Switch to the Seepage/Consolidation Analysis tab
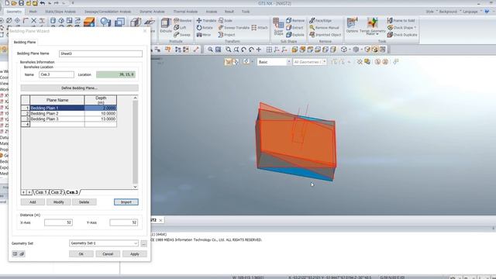Viewport: 496px width, 279px height. pyautogui.click(x=108, y=12)
